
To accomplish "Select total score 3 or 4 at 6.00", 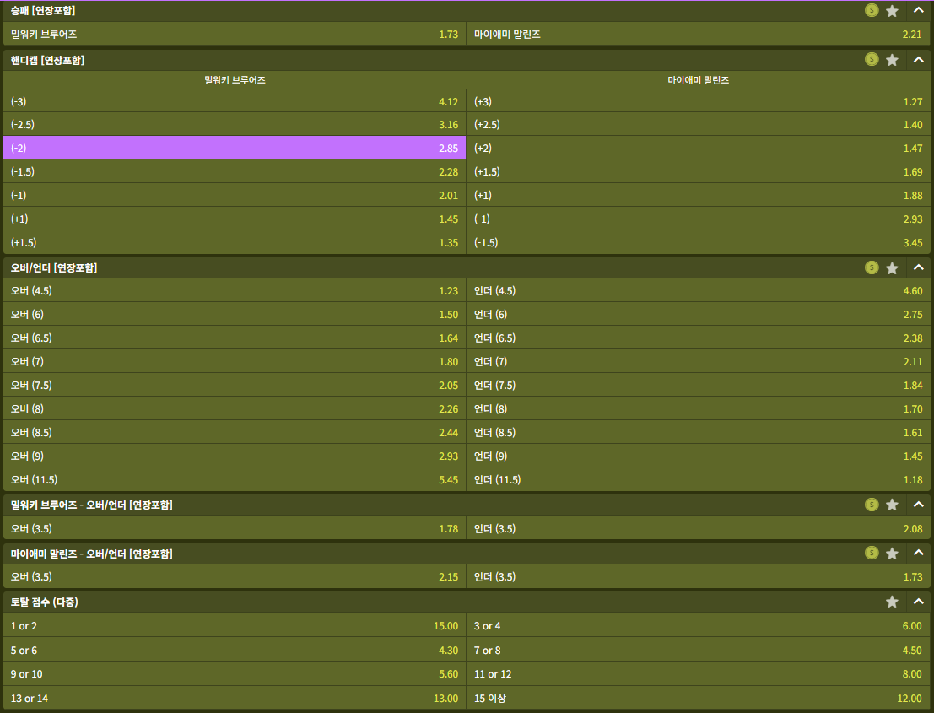I will 698,625.
